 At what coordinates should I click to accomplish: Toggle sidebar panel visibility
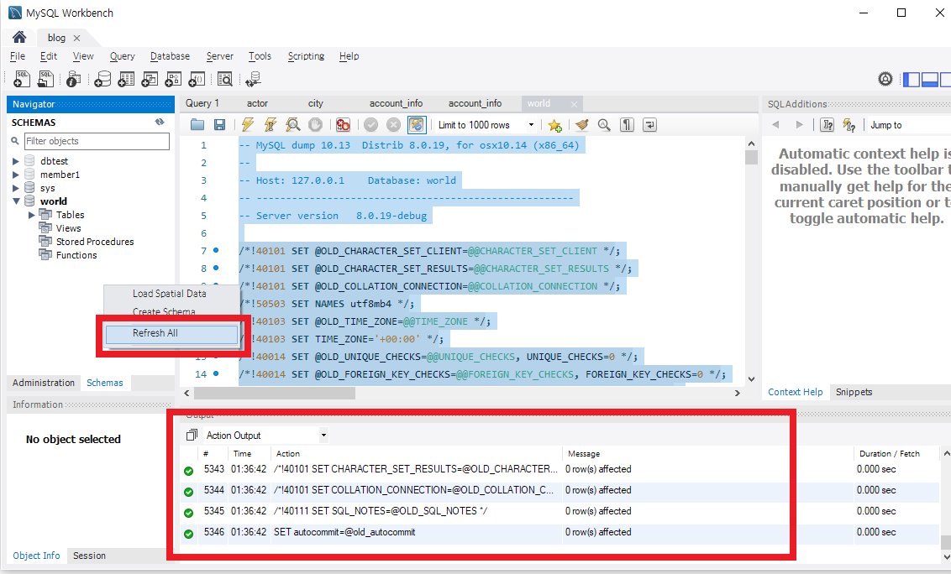[912, 80]
